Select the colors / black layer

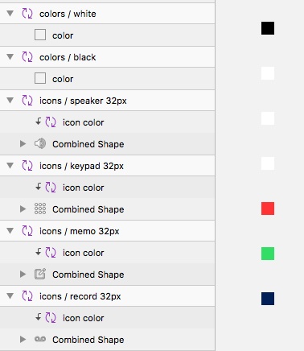[x=107, y=57]
